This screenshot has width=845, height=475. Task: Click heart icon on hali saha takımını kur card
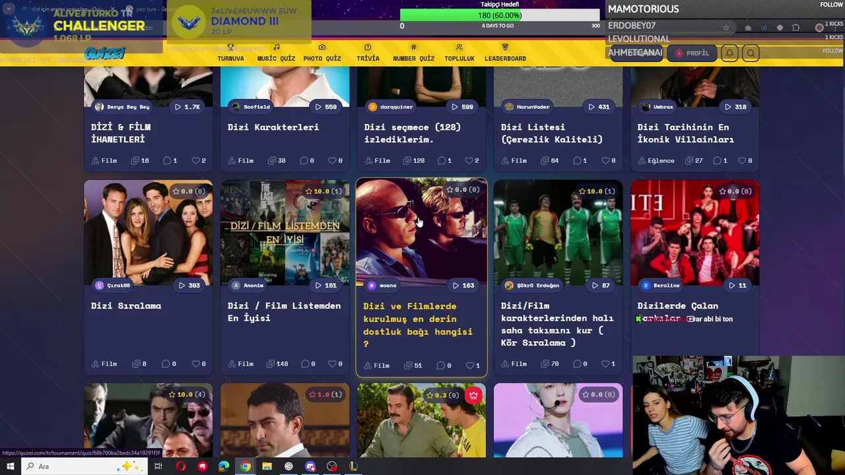click(x=605, y=364)
